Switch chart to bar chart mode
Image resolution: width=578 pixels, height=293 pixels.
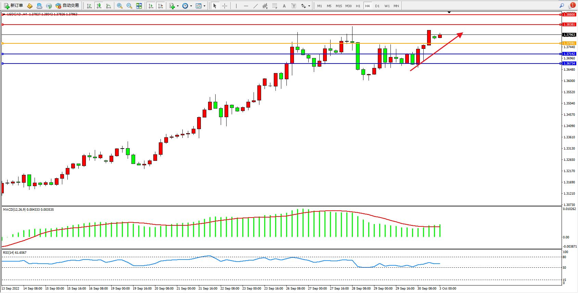point(89,6)
